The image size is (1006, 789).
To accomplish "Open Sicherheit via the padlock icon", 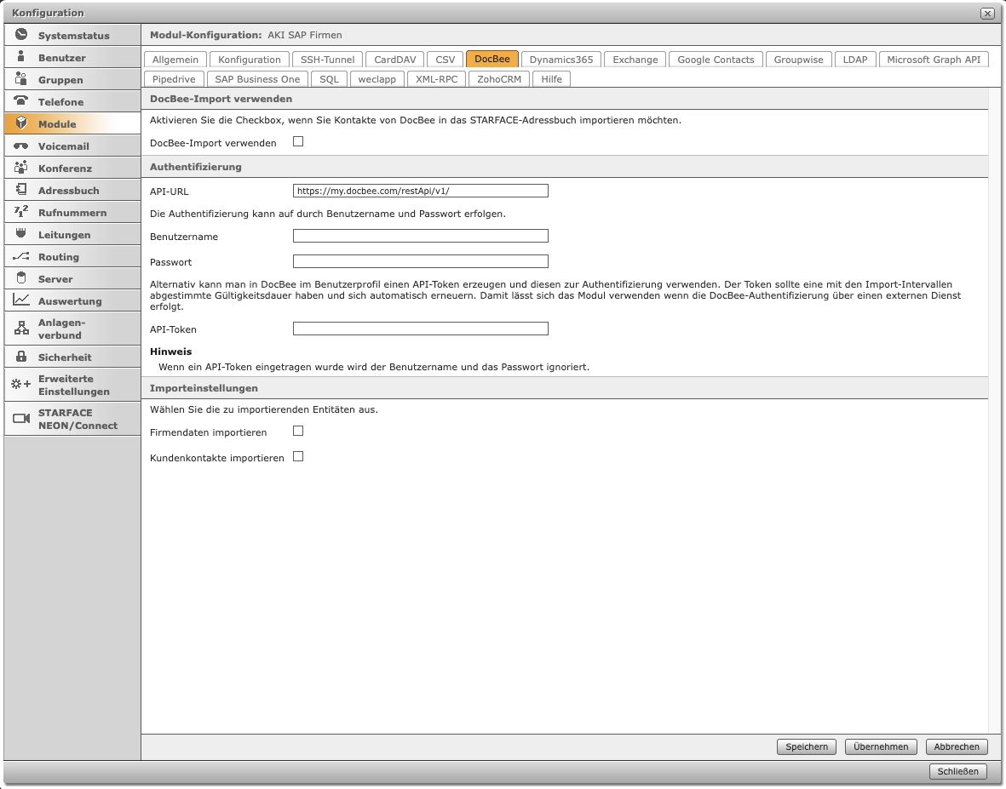I will pos(22,357).
